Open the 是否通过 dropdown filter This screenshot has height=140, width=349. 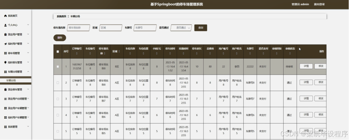coord(181,28)
